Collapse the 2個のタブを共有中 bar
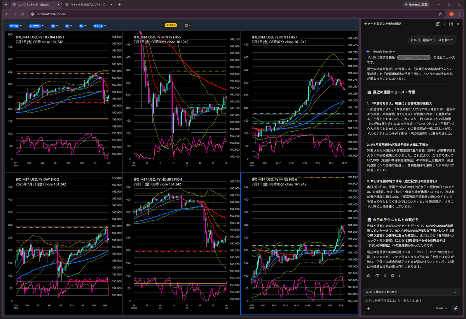Screen dimensions: 466x319 pos(455,292)
